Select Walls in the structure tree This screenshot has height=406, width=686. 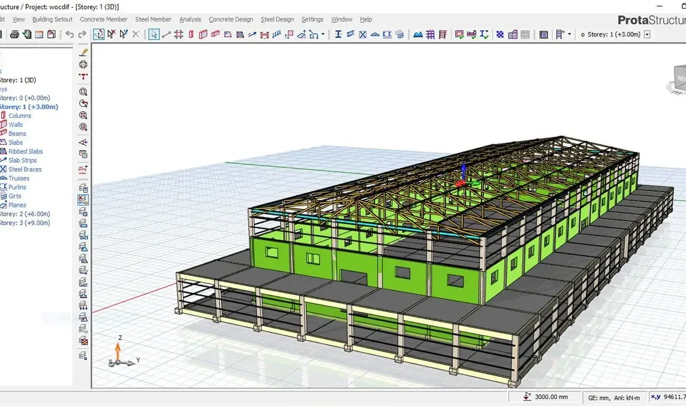(x=16, y=124)
